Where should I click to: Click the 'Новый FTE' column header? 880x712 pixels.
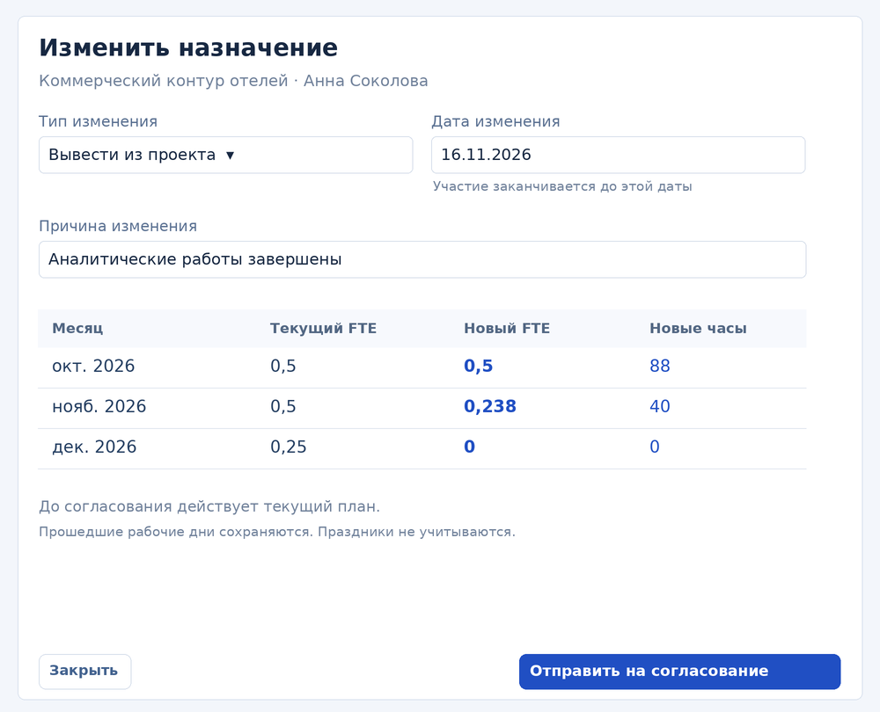click(x=507, y=329)
